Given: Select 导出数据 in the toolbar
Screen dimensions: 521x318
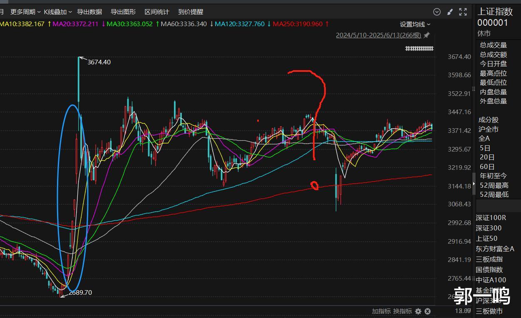Looking at the screenshot, I should tap(89, 12).
